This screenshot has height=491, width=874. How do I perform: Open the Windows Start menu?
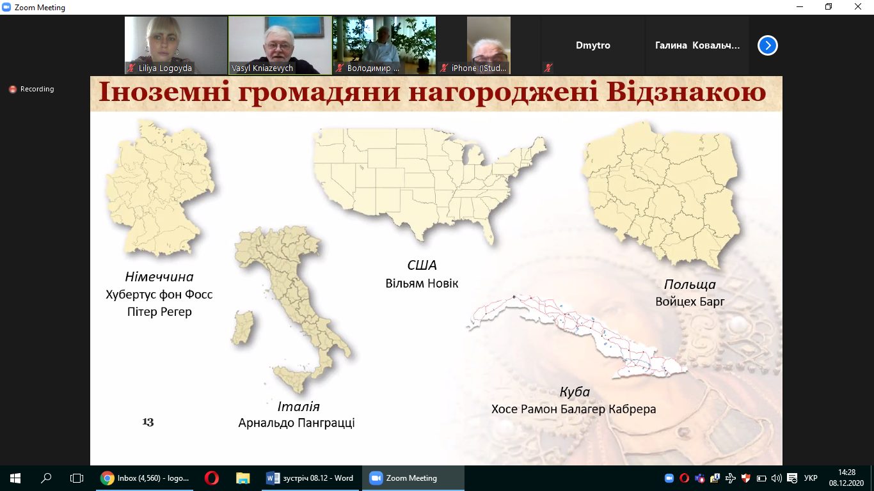click(15, 478)
